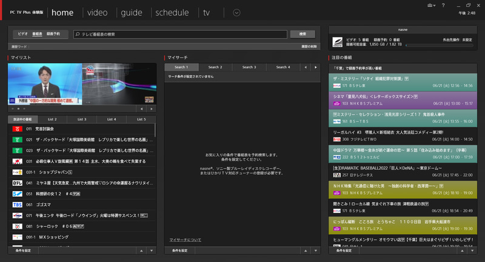
Task: Open ＮＨＫ特集「光通信に賭けた男」 card
Action: click(x=403, y=189)
